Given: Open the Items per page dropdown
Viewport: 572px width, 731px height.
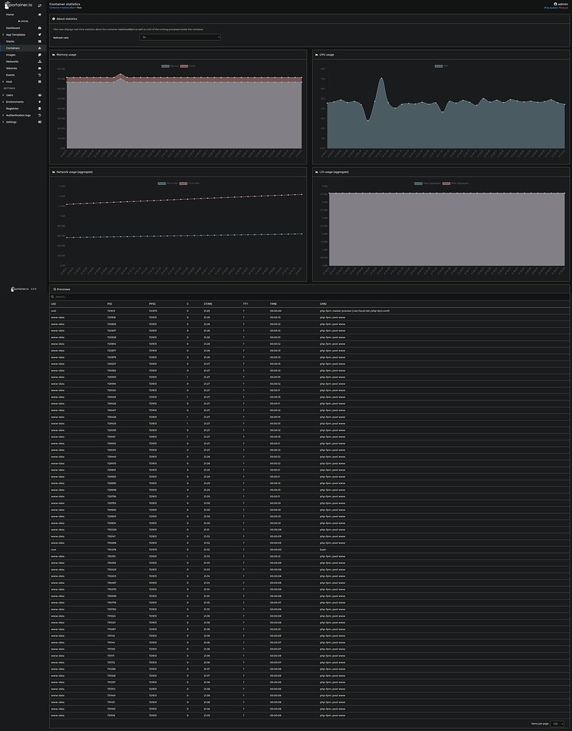Looking at the screenshot, I should pos(557,724).
